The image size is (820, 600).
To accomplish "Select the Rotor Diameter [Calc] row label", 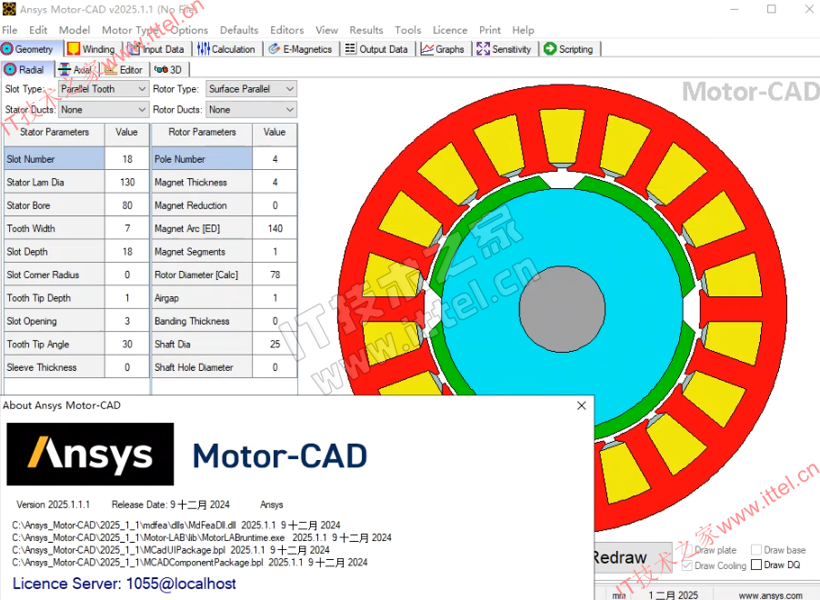I will pyautogui.click(x=202, y=275).
